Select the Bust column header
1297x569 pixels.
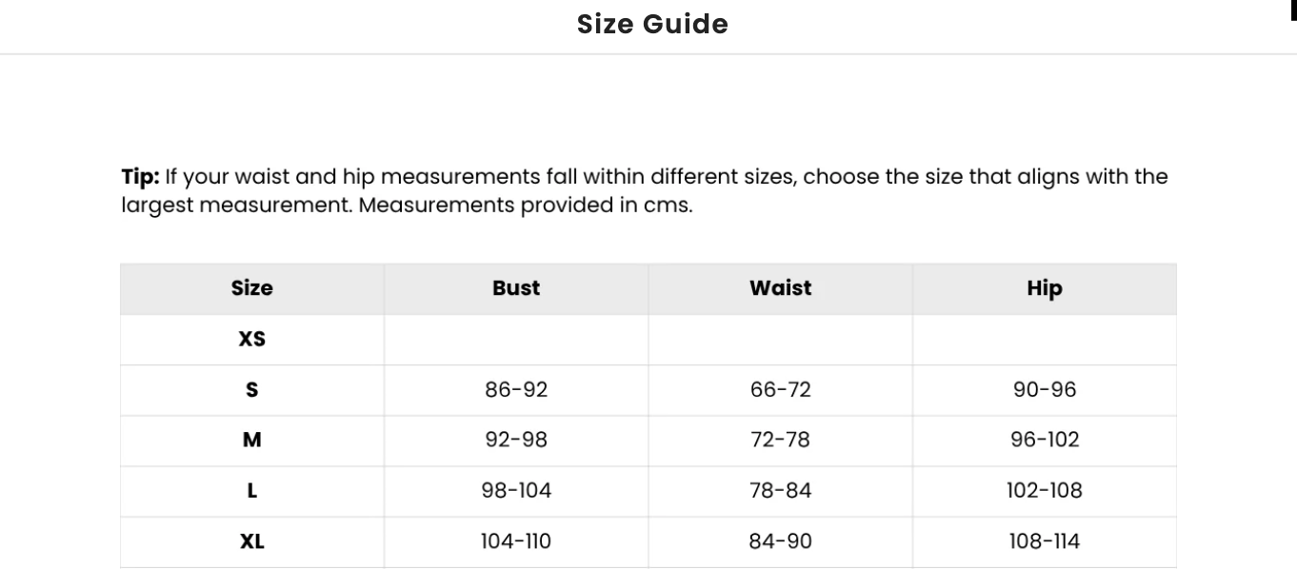[x=516, y=288]
